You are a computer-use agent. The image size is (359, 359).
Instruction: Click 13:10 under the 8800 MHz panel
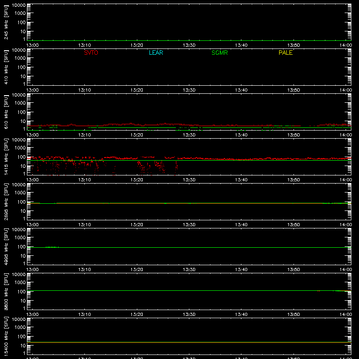(84, 315)
